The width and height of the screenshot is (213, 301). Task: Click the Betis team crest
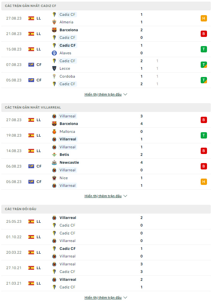click(54, 155)
